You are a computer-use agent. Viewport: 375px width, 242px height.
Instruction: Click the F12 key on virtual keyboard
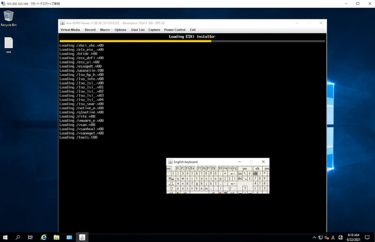235,168
